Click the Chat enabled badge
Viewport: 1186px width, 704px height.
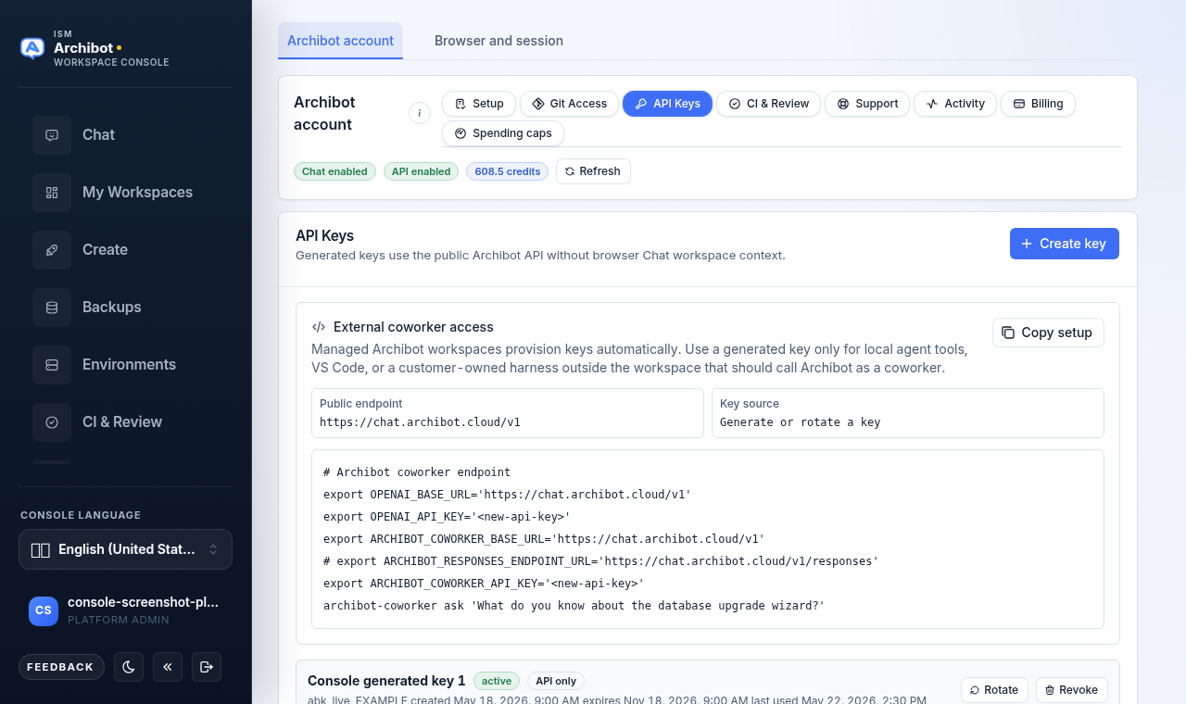click(x=334, y=171)
